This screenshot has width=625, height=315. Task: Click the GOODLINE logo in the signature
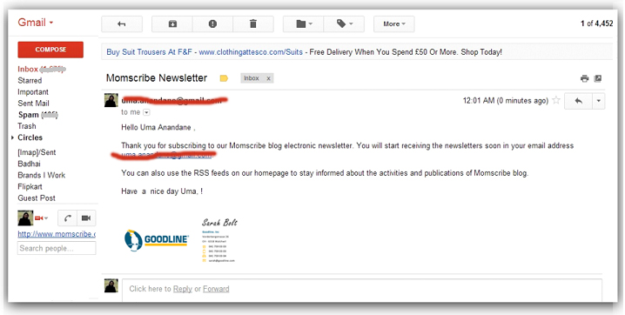point(157,240)
